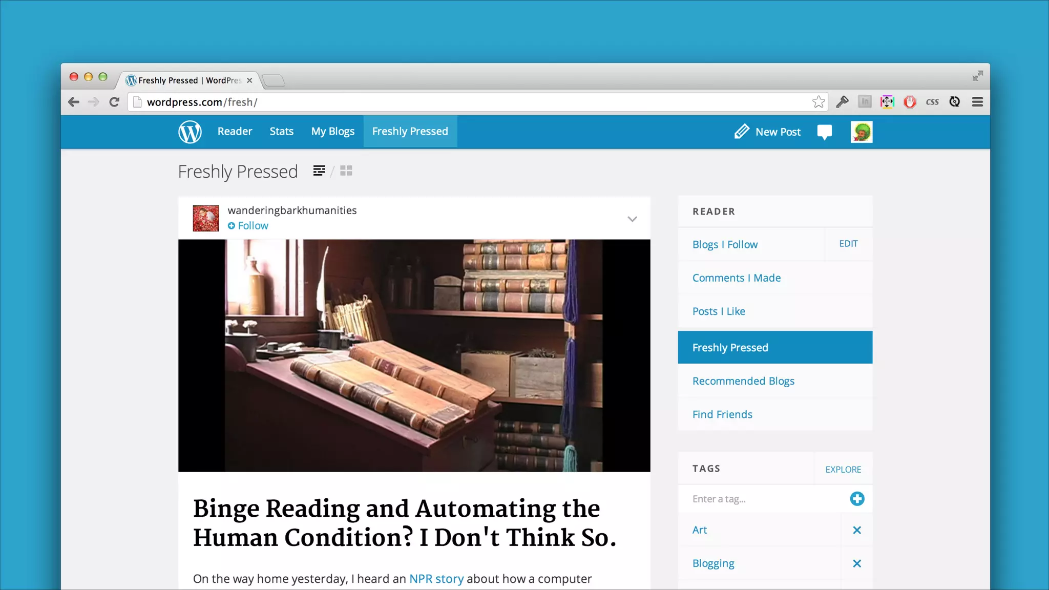The height and width of the screenshot is (590, 1049).
Task: Open the Stats menu item
Action: click(x=281, y=132)
